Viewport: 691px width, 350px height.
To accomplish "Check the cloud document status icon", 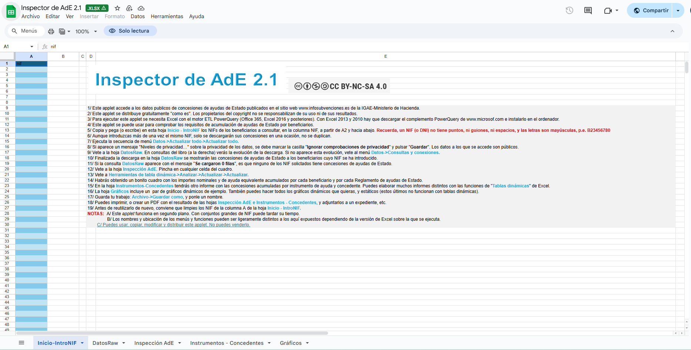I will (141, 8).
